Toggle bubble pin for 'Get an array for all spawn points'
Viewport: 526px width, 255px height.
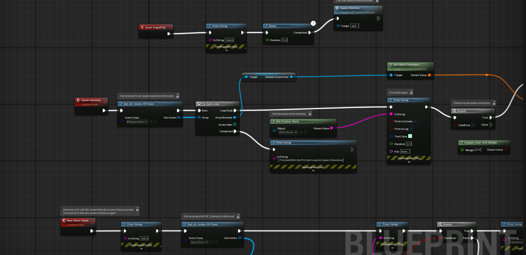click(x=177, y=96)
